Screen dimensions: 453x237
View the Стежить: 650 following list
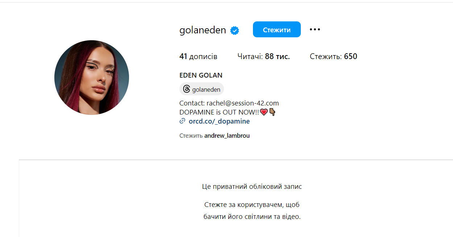[333, 57]
